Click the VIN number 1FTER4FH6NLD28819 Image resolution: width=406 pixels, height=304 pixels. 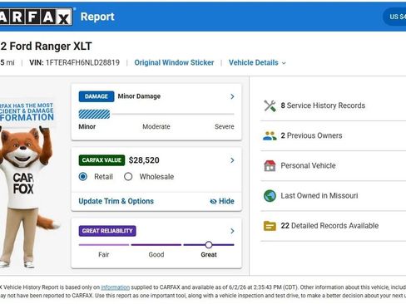[82, 62]
